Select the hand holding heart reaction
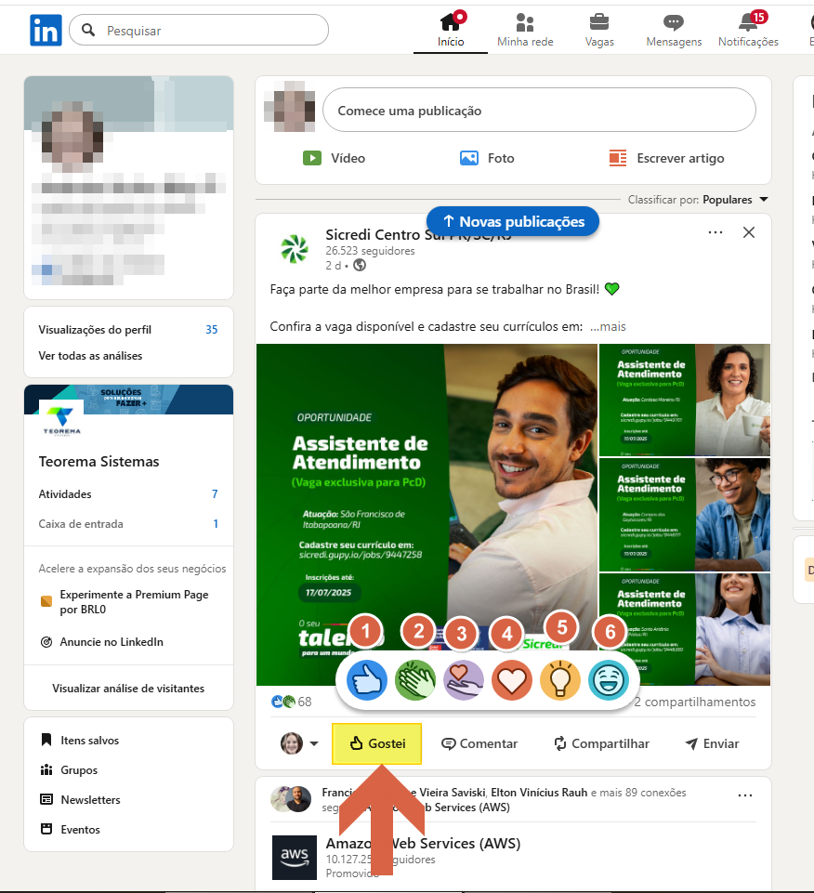This screenshot has width=814, height=893. pos(464,680)
